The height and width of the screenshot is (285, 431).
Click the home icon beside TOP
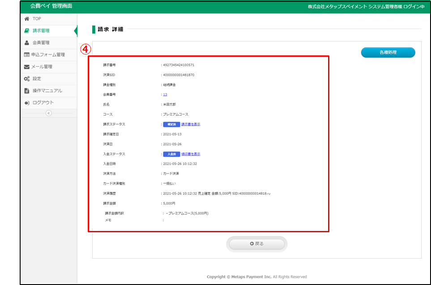click(x=27, y=19)
